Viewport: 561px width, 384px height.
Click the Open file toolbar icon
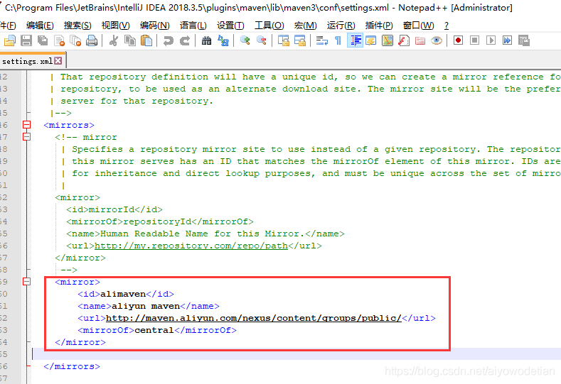click(10, 40)
